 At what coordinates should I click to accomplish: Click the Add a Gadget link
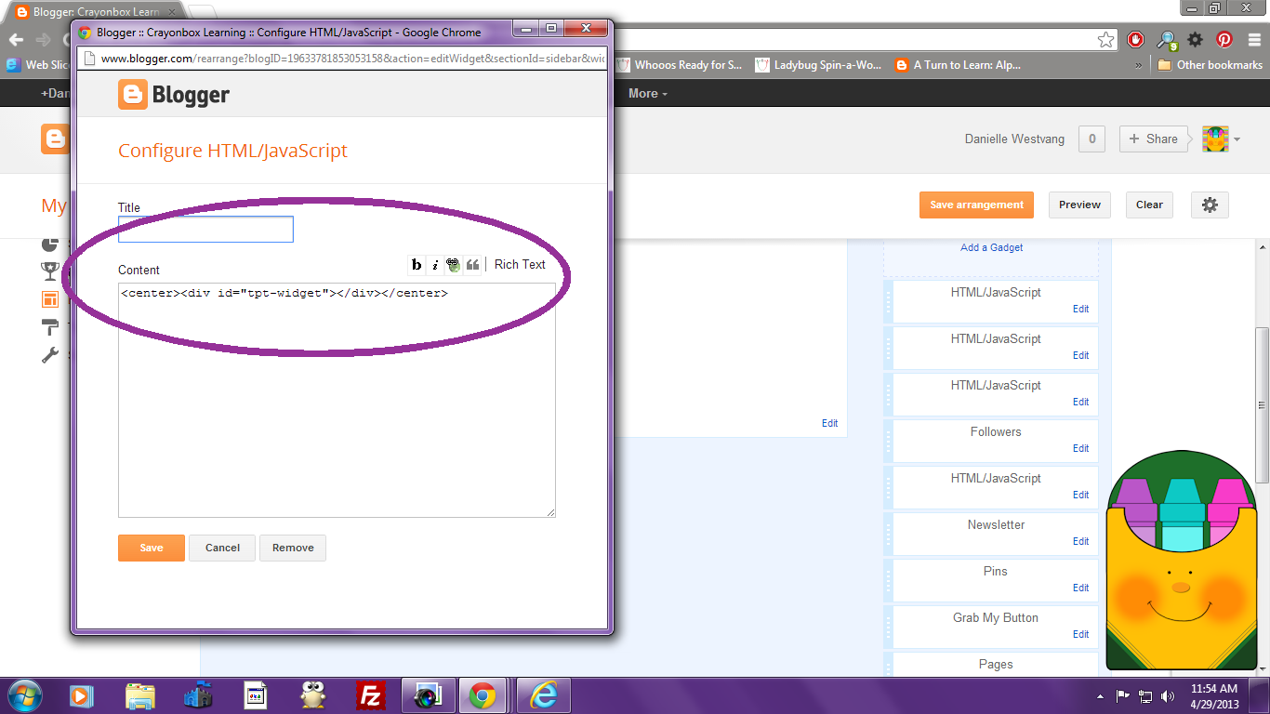click(x=991, y=247)
